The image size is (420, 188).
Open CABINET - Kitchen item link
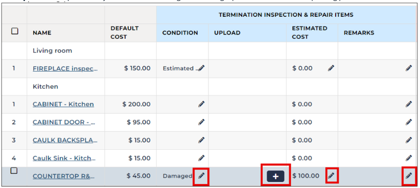tap(63, 104)
